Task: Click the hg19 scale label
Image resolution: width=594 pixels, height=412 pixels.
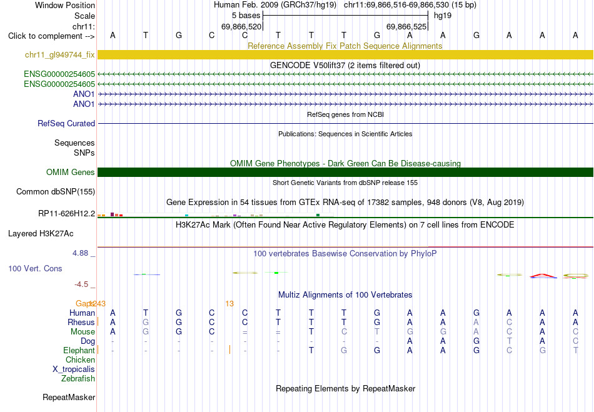Action: pos(443,16)
